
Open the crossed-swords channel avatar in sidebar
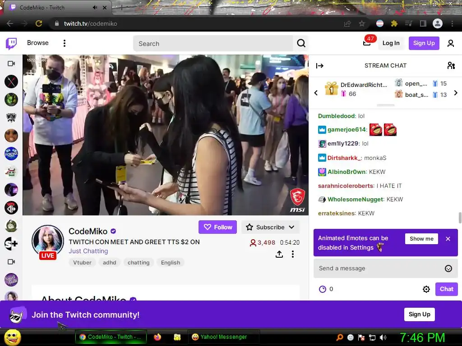tap(11, 82)
